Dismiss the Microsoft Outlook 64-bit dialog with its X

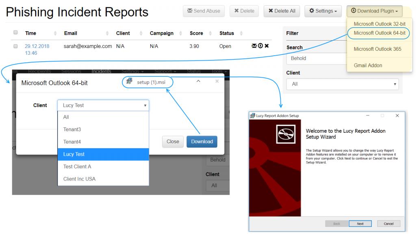(217, 81)
